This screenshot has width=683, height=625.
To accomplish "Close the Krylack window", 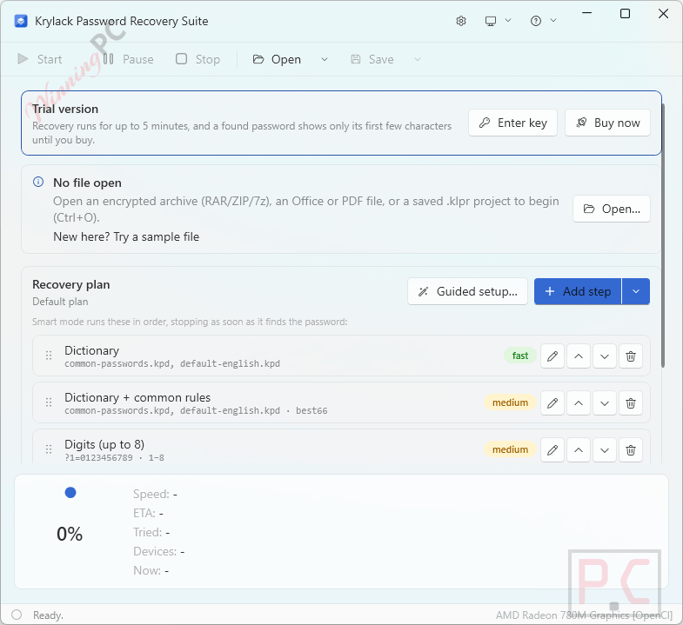I will tap(663, 14).
